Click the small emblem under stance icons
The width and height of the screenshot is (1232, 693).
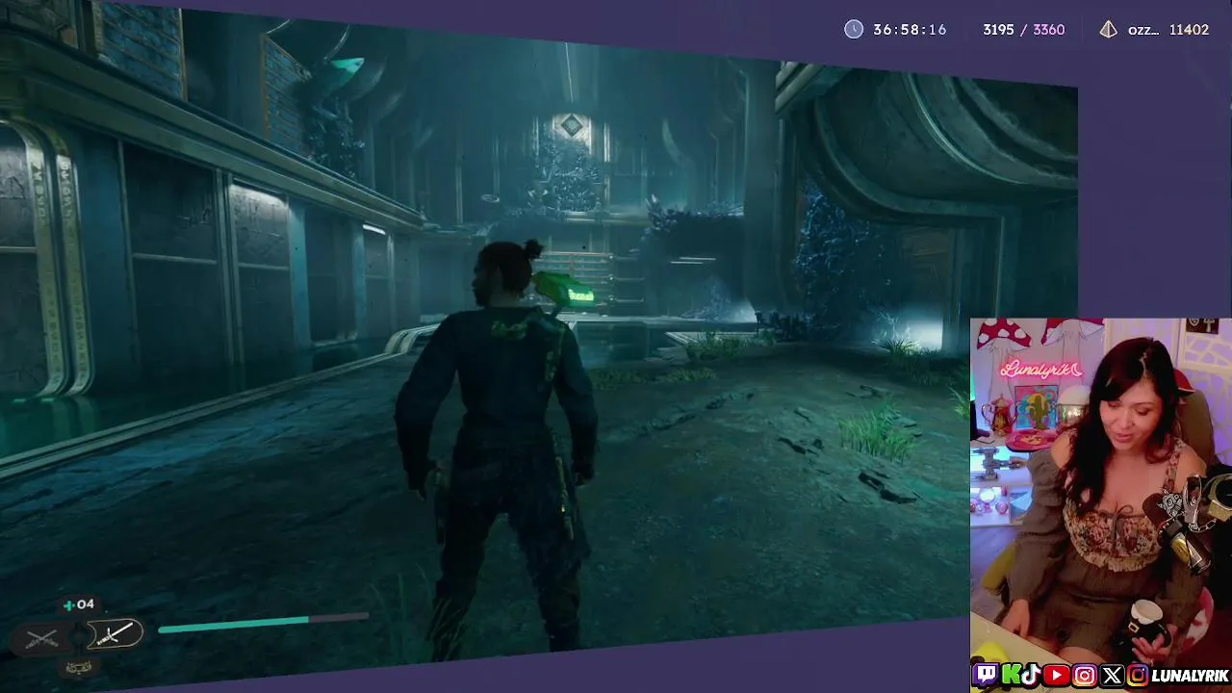pyautogui.click(x=81, y=667)
